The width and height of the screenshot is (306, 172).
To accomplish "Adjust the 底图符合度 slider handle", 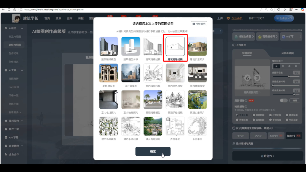I will tap(289, 77).
